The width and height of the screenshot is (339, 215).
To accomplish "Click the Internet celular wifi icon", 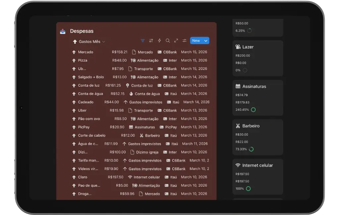I will click(238, 165).
